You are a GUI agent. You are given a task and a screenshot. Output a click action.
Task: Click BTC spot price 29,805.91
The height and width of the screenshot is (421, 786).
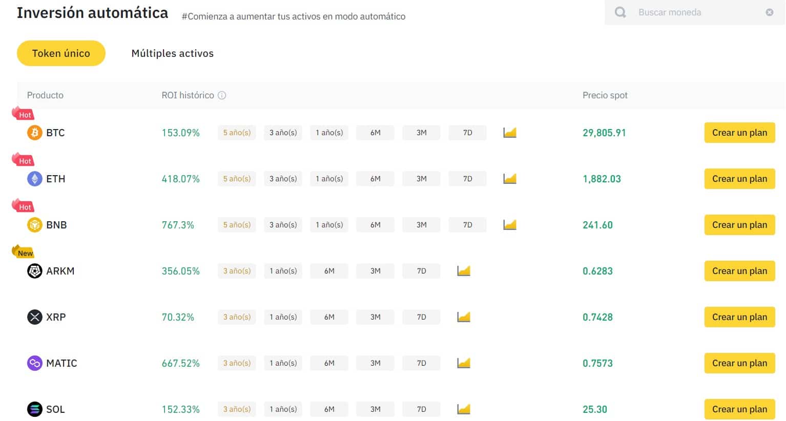tap(604, 133)
